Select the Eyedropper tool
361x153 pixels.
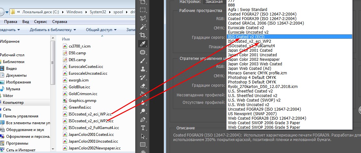coord(143,43)
